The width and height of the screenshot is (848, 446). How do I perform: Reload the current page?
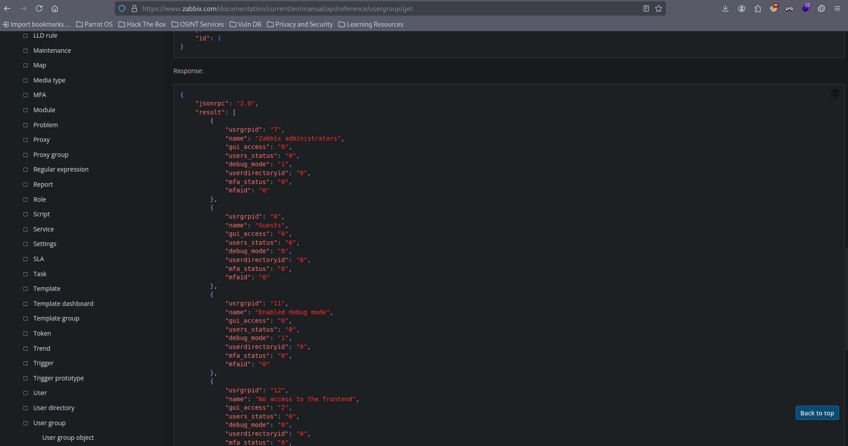(x=39, y=8)
